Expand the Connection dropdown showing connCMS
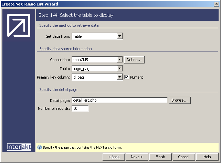The width and height of the screenshot is (221, 163). (119, 60)
